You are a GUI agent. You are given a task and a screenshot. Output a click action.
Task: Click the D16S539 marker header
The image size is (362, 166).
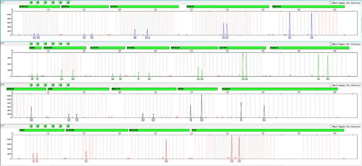tap(194, 48)
